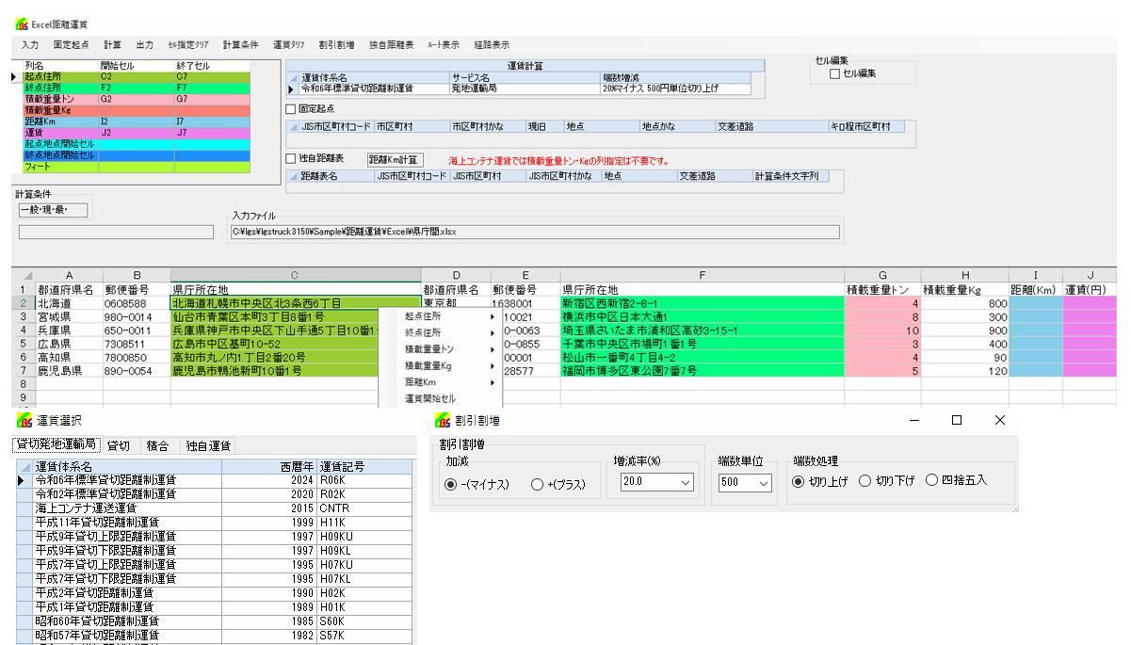
Task: Click the 割引割増 dialog logo icon
Action: (x=443, y=420)
